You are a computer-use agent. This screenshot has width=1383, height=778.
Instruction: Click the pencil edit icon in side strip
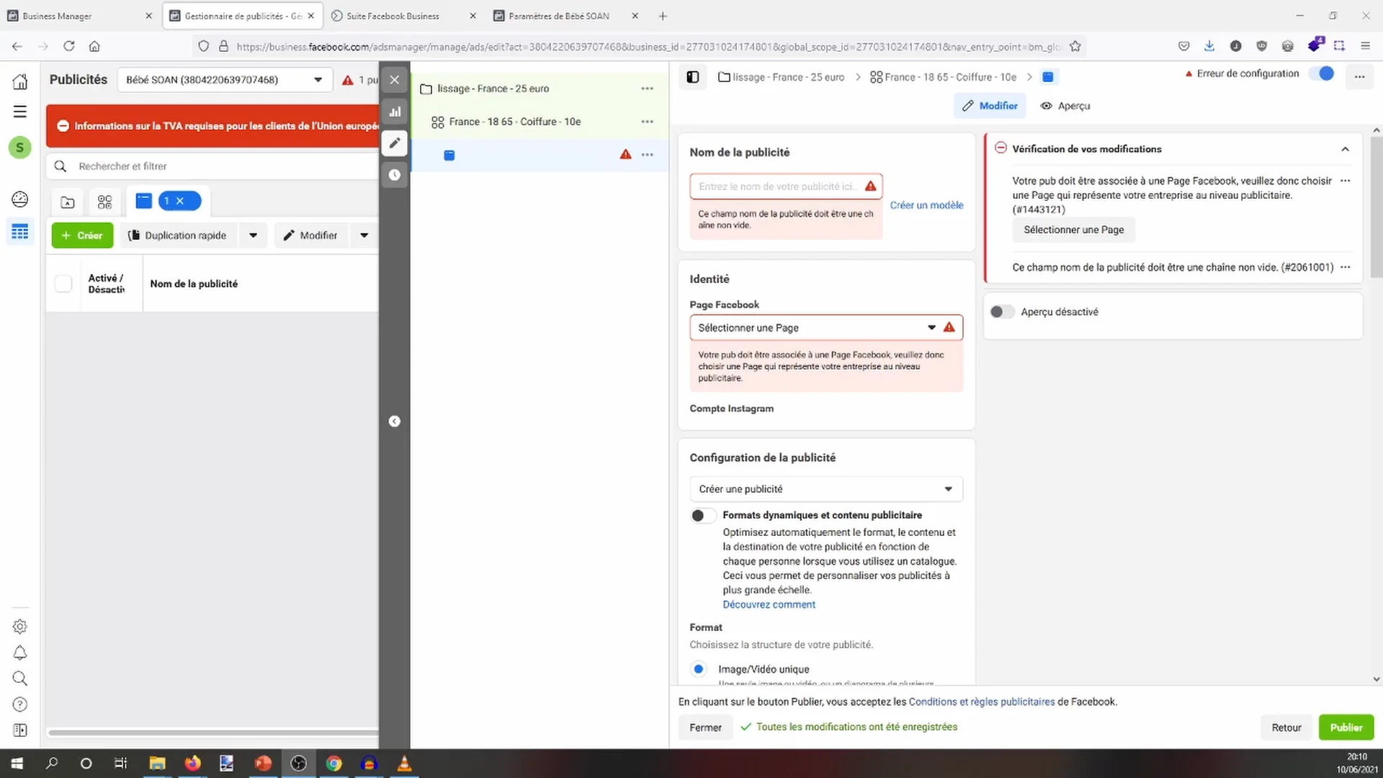pos(395,143)
